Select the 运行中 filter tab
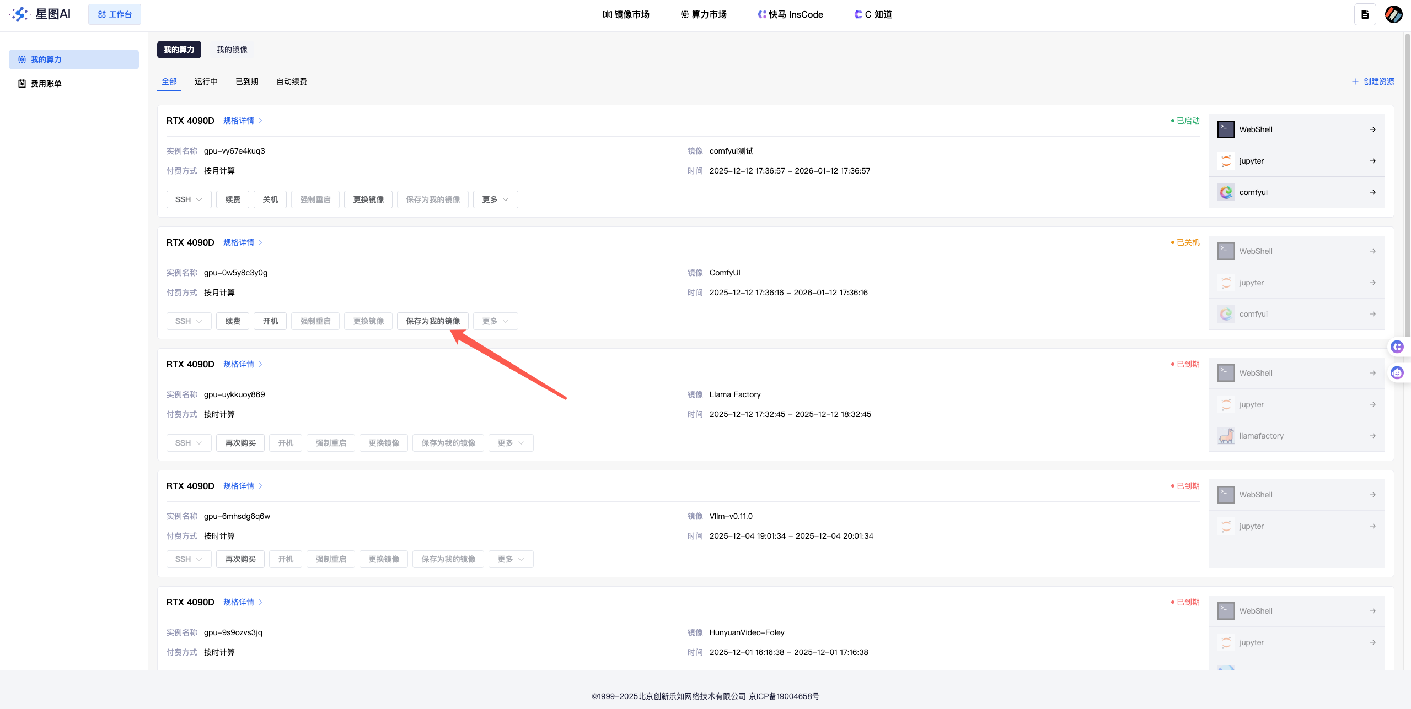This screenshot has height=709, width=1411. 206,82
